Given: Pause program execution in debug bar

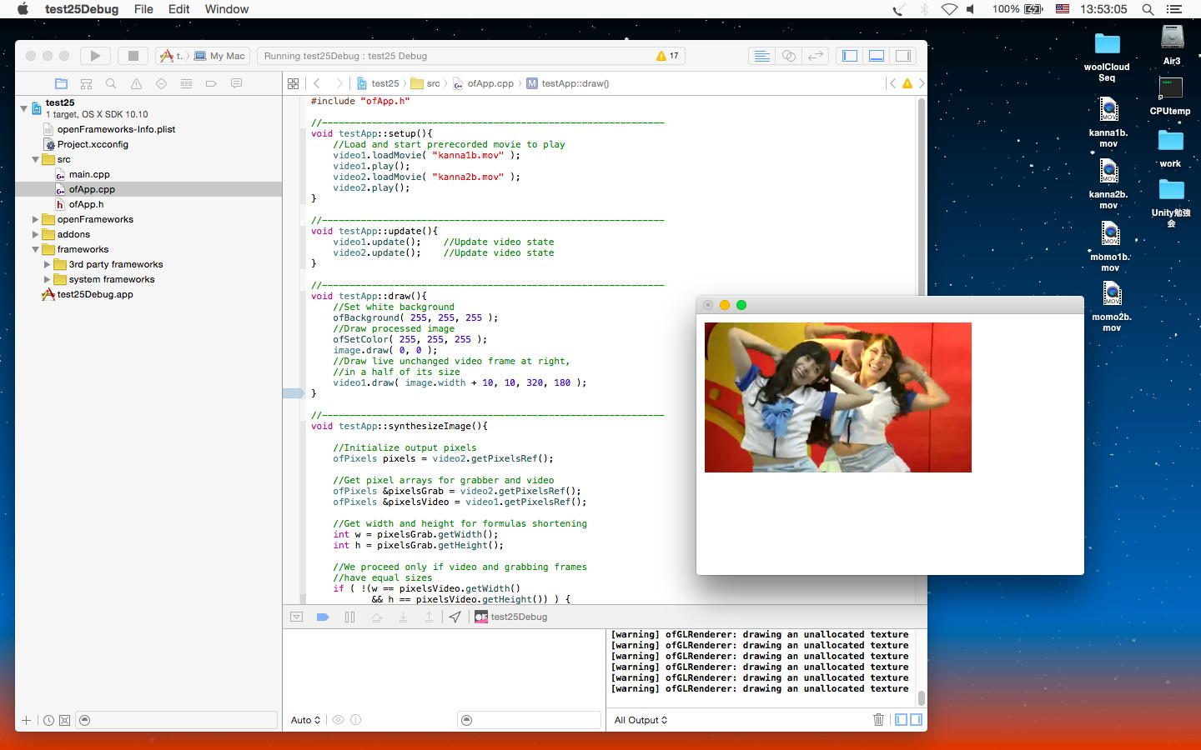Looking at the screenshot, I should click(x=349, y=617).
